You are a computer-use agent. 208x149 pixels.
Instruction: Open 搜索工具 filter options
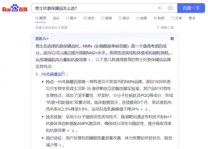[165, 28]
